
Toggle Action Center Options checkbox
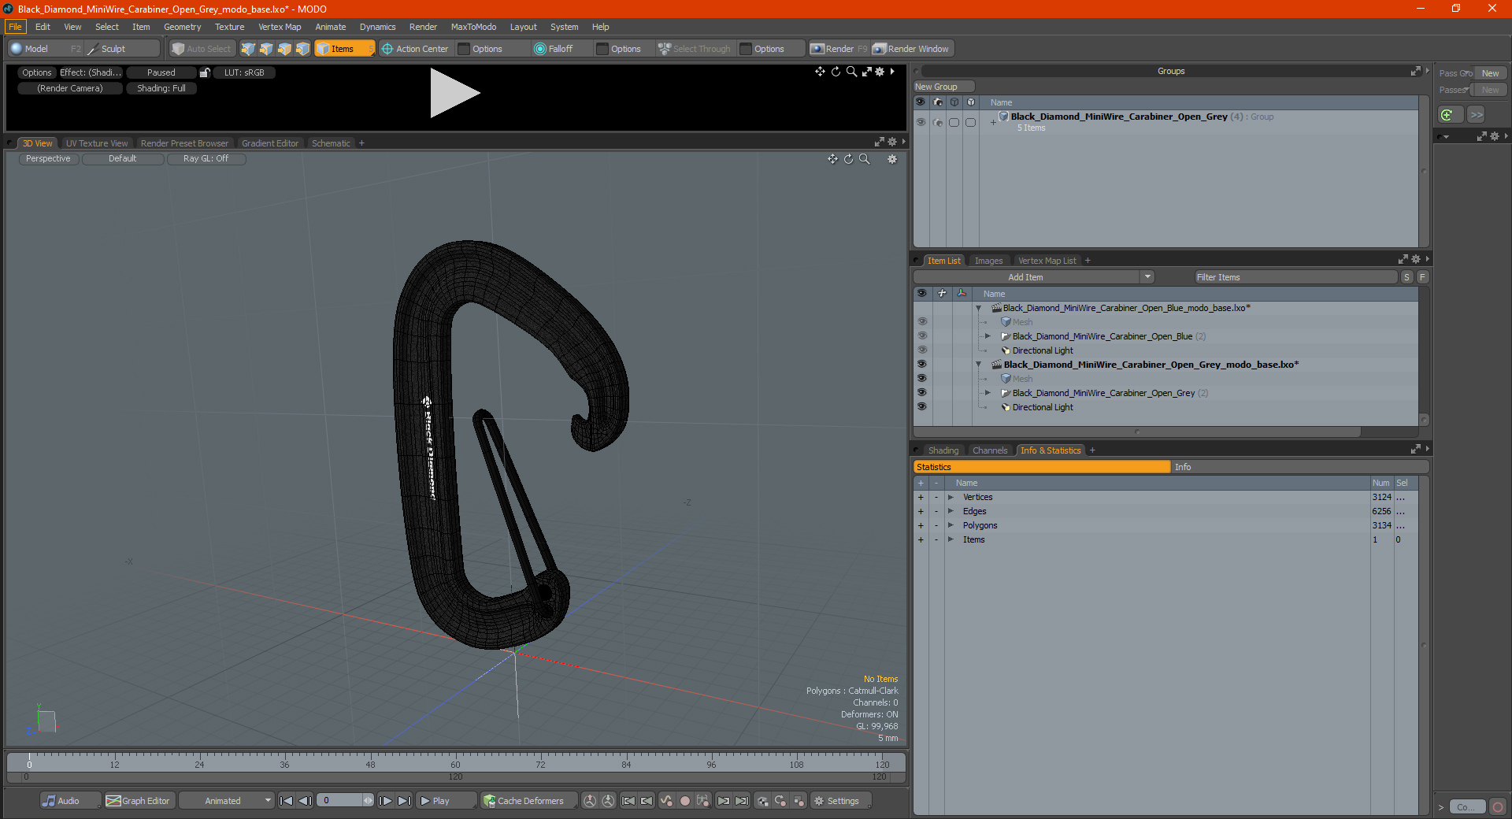click(465, 49)
